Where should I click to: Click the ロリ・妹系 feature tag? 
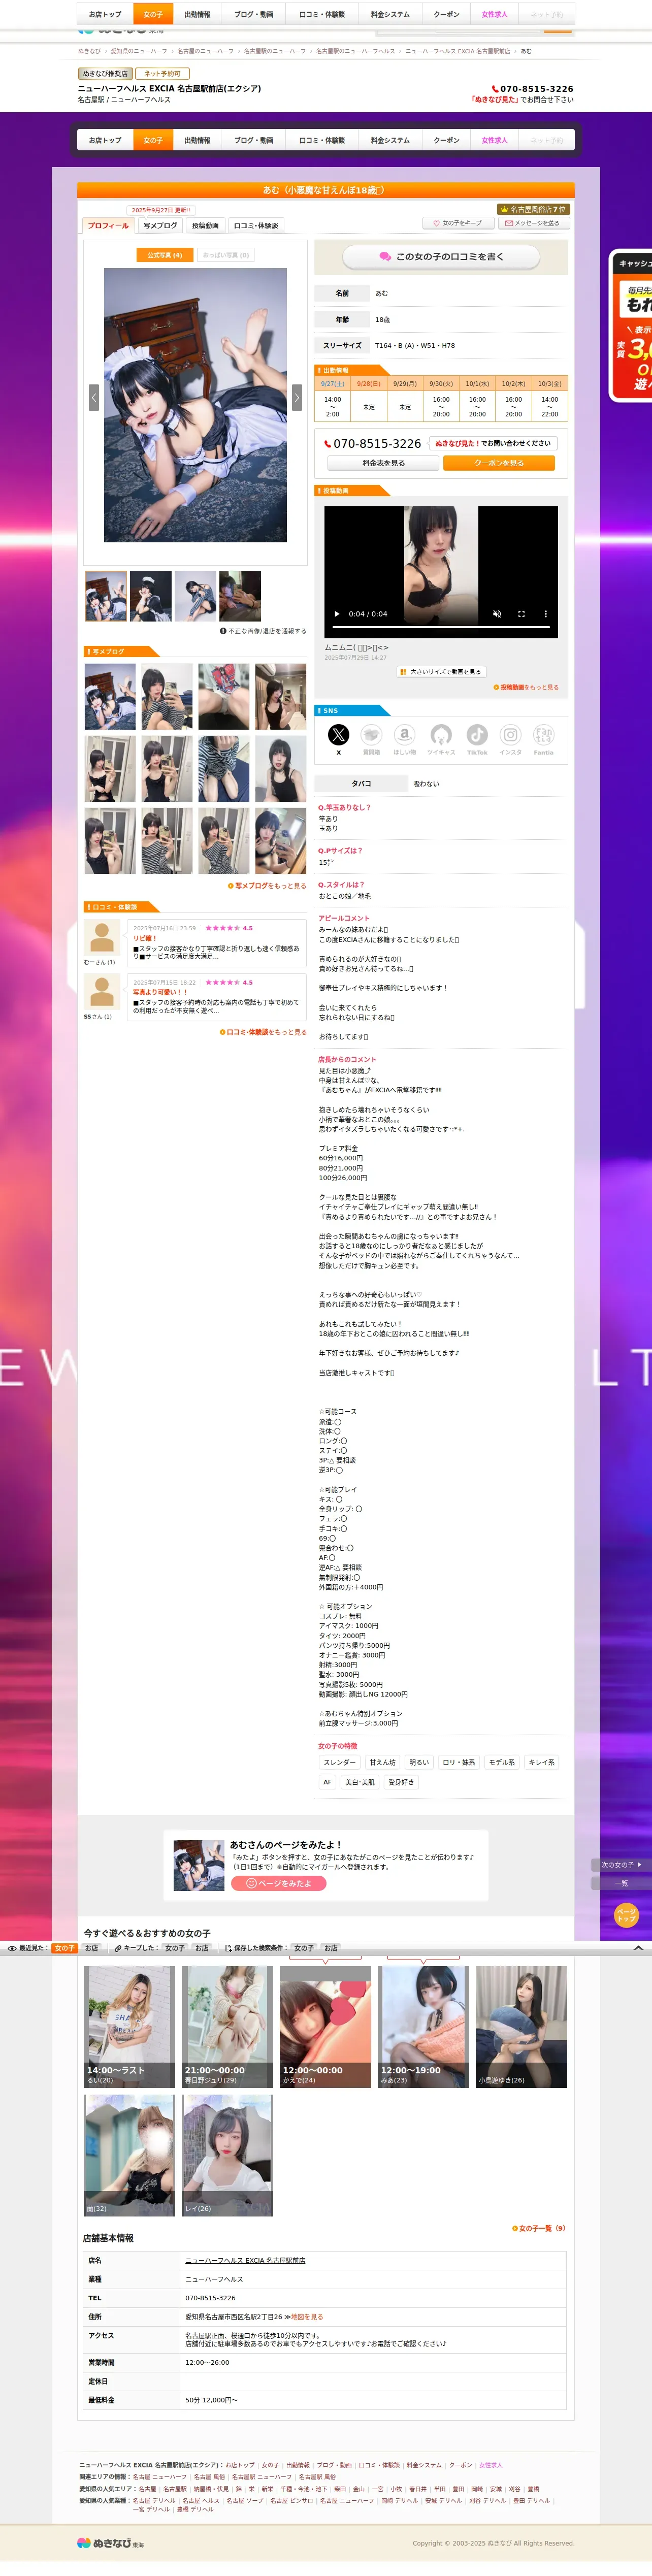click(x=459, y=1762)
